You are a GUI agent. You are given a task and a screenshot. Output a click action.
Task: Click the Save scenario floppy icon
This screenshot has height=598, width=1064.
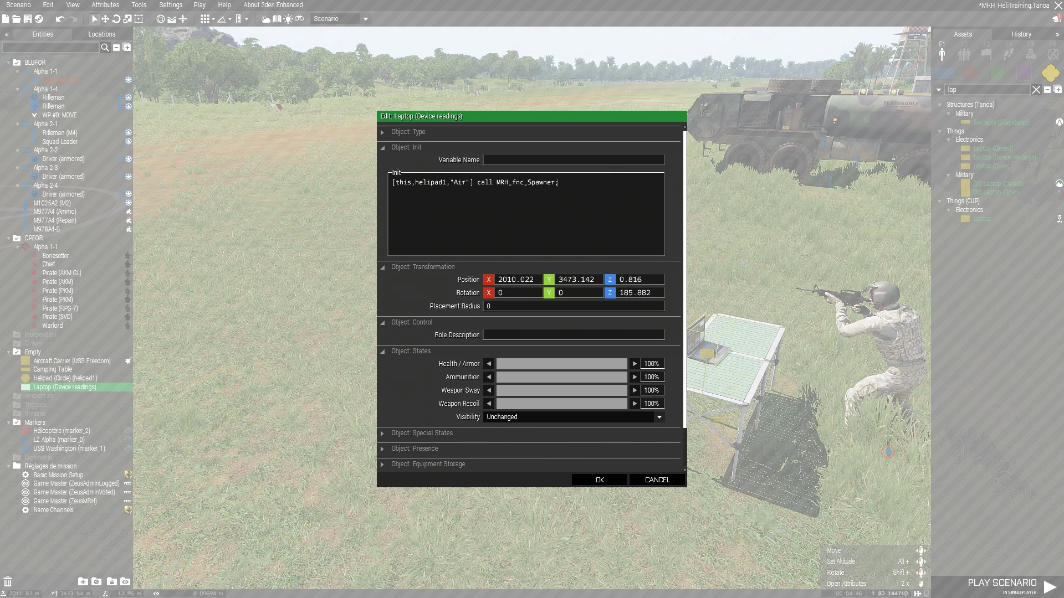27,19
